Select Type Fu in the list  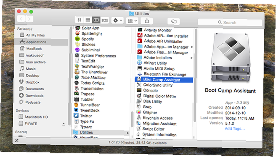point(87,121)
